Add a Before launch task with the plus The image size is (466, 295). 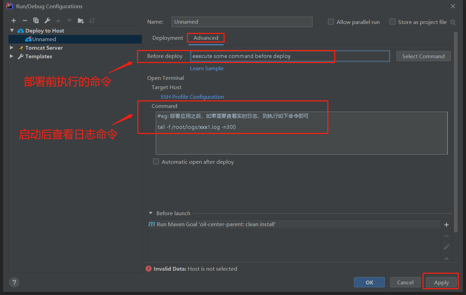(x=446, y=225)
